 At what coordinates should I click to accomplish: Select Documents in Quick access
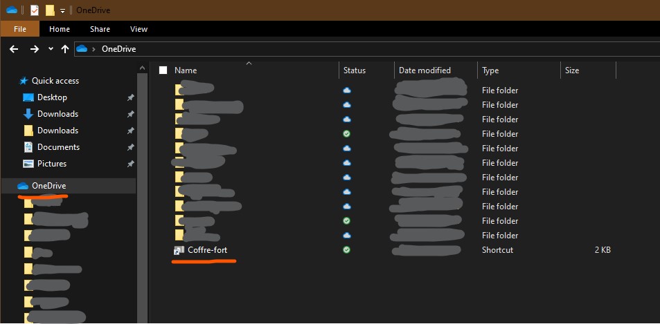click(58, 147)
